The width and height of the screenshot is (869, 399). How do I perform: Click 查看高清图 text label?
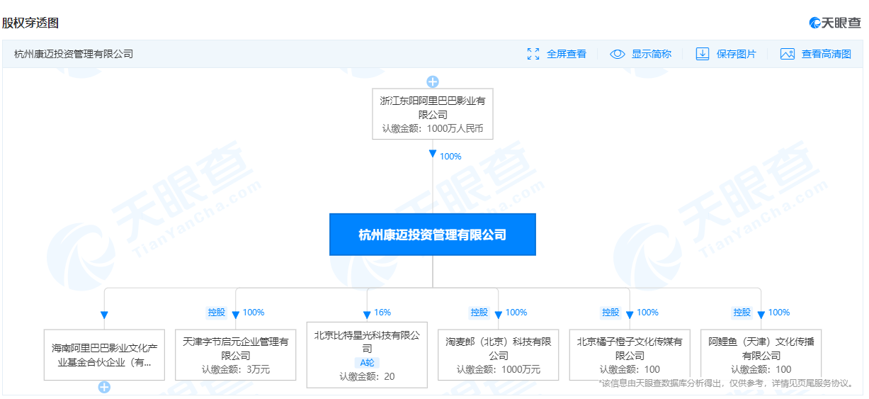(826, 54)
